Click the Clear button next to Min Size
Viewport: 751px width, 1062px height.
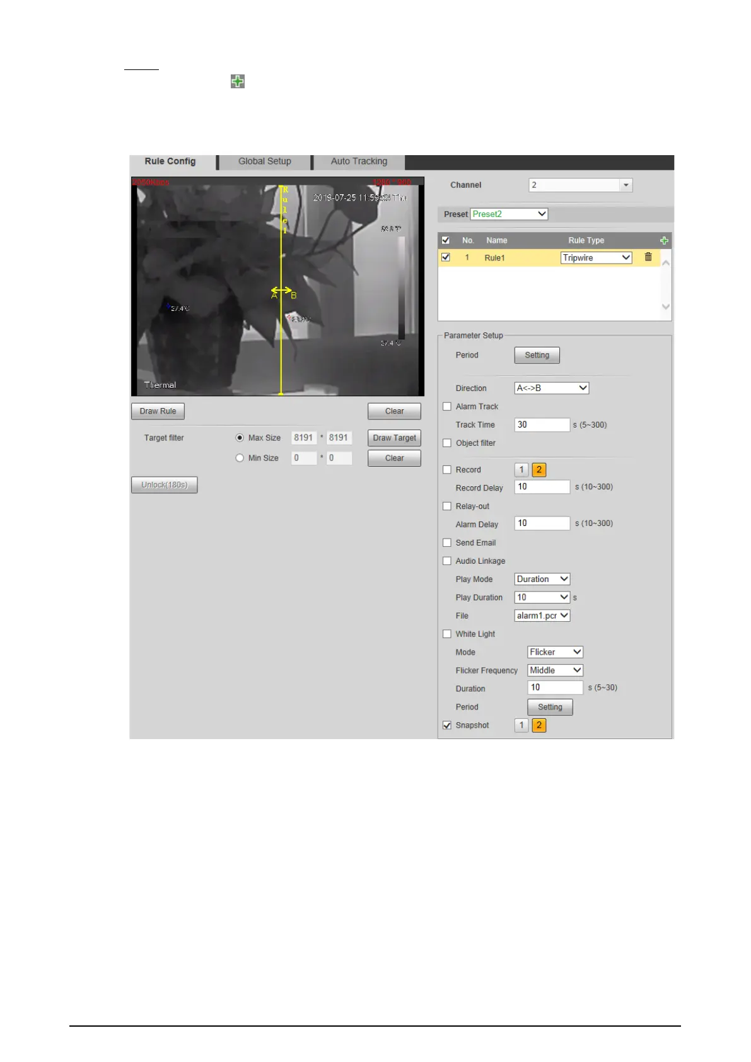[x=394, y=458]
